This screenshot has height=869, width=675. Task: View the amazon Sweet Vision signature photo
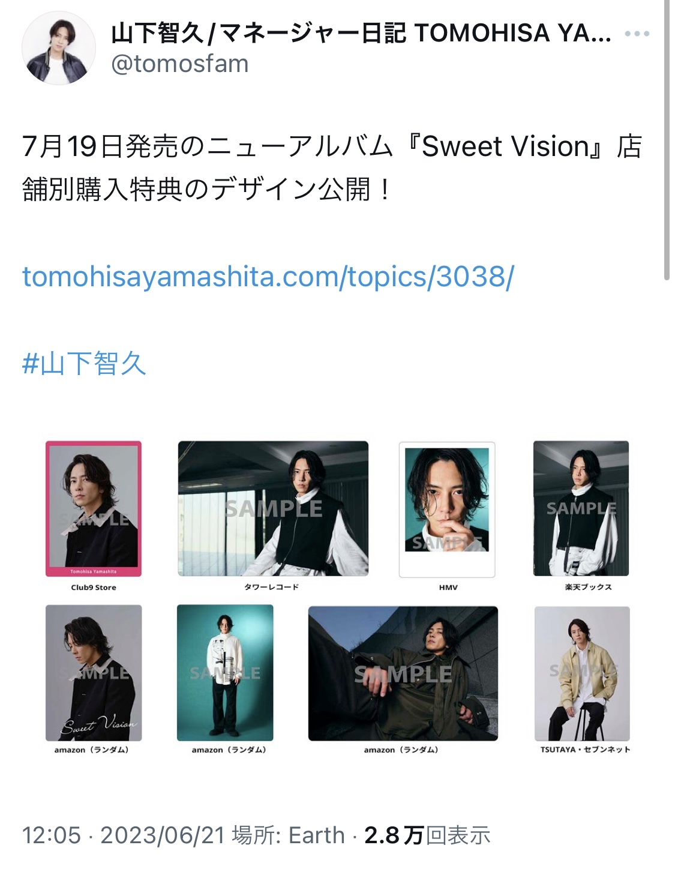(x=94, y=673)
